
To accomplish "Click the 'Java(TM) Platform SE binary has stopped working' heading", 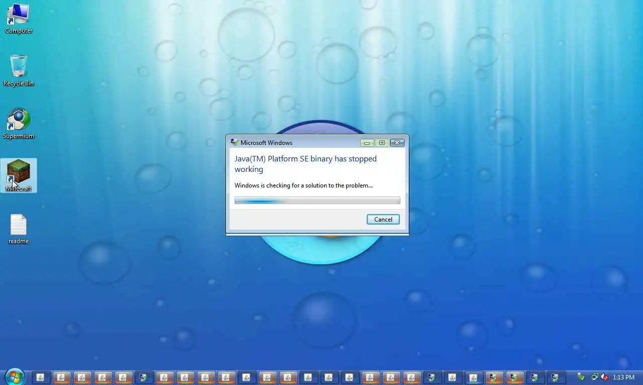I will click(305, 164).
